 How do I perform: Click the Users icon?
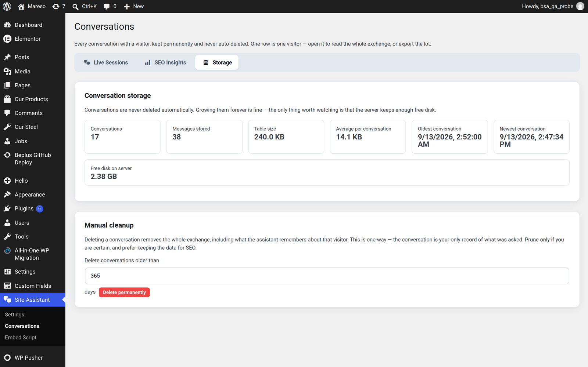(x=7, y=223)
